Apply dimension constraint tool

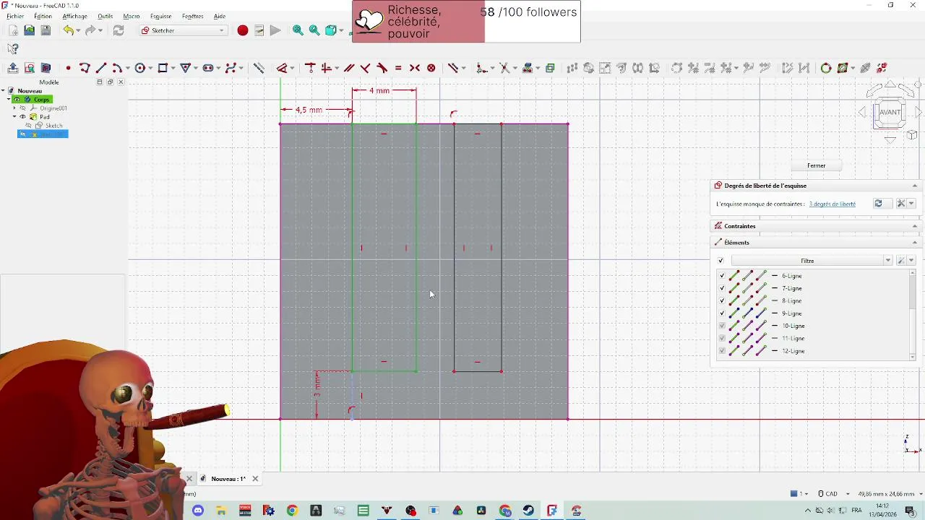coord(282,68)
